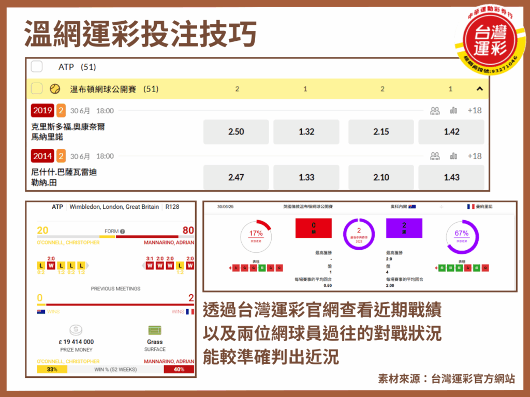The height and width of the screenshot is (397, 530).
Task: Click player name 勒納.田
Action: [x=44, y=182]
